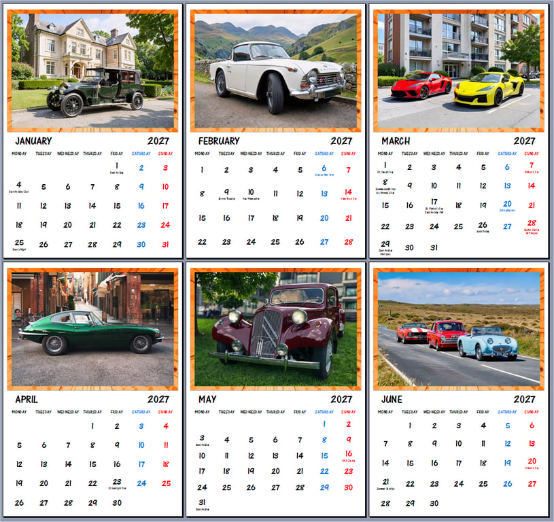Click Thursday 1 in April
The width and height of the screenshot is (554, 522).
pos(92,426)
